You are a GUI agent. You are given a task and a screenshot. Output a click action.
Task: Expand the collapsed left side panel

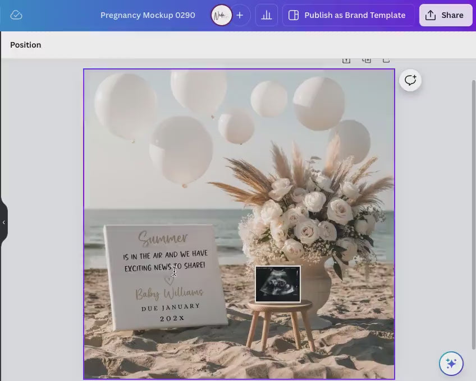coord(4,222)
